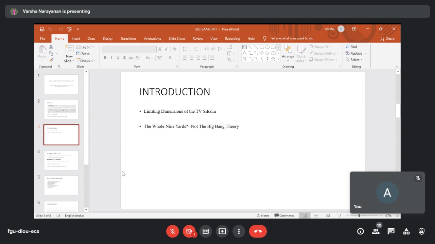Pick the Format Painter brush

[51, 60]
